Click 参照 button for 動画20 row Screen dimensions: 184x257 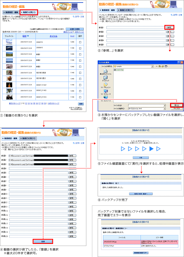pos(72,236)
